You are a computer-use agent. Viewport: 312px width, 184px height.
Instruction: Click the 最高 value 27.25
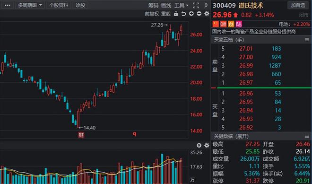[x=253, y=144]
